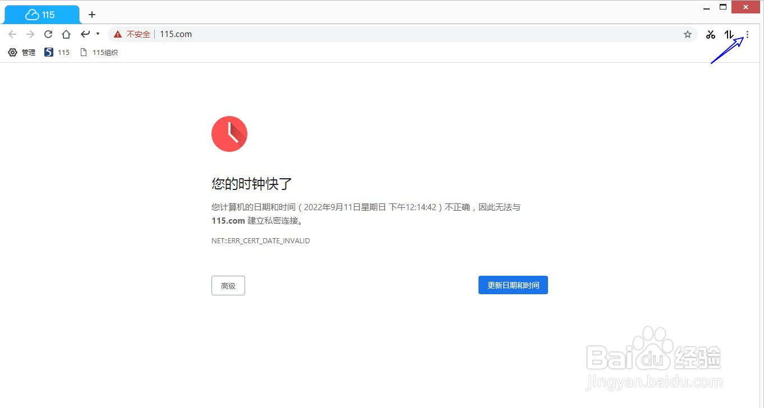The width and height of the screenshot is (764, 408).
Task: Expand the restore arrow dropdown
Action: coord(98,34)
